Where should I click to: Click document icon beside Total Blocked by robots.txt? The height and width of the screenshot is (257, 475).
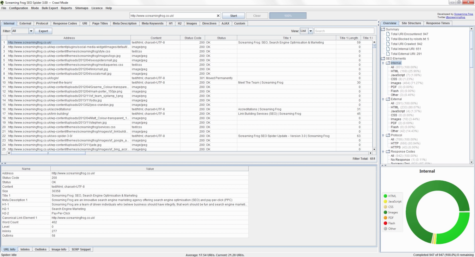click(x=388, y=39)
